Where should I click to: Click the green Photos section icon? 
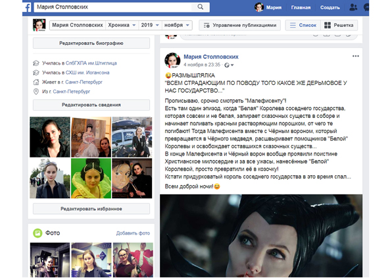coord(37,233)
